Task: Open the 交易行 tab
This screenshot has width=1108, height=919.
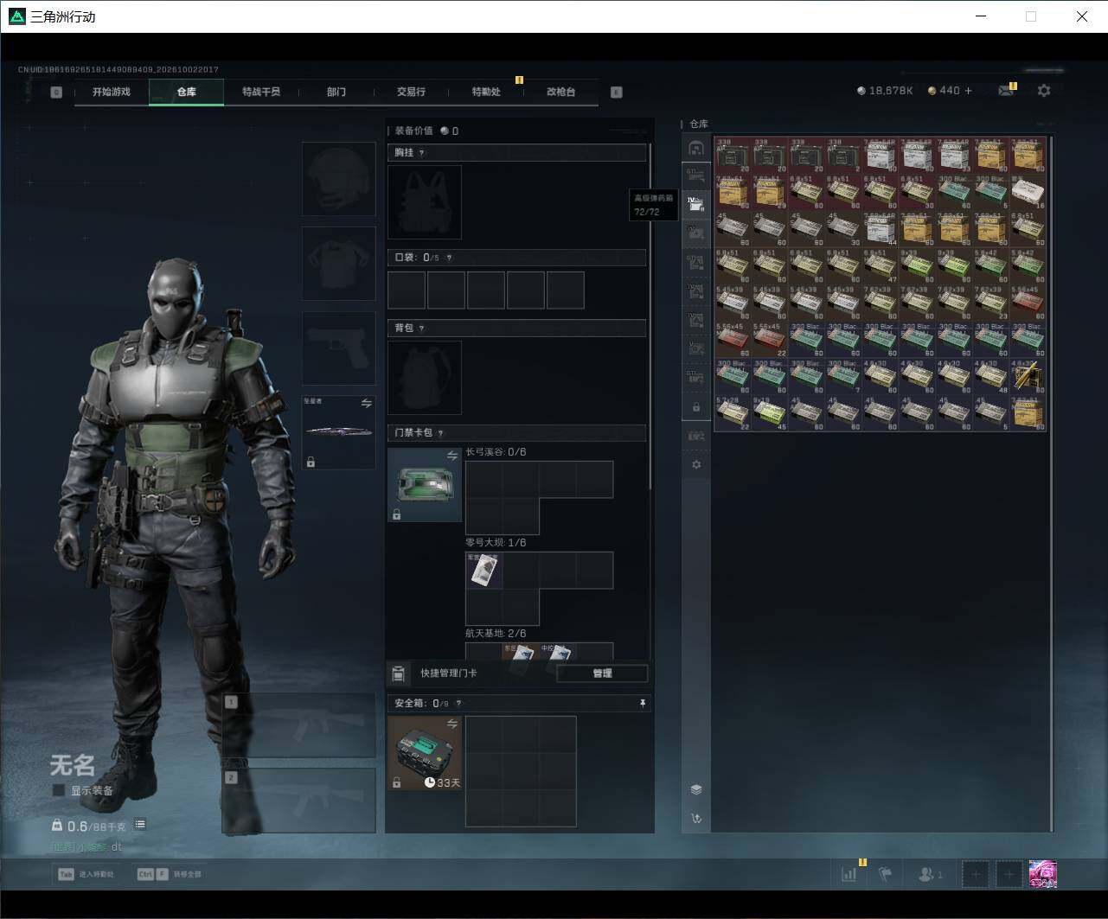Action: (411, 92)
